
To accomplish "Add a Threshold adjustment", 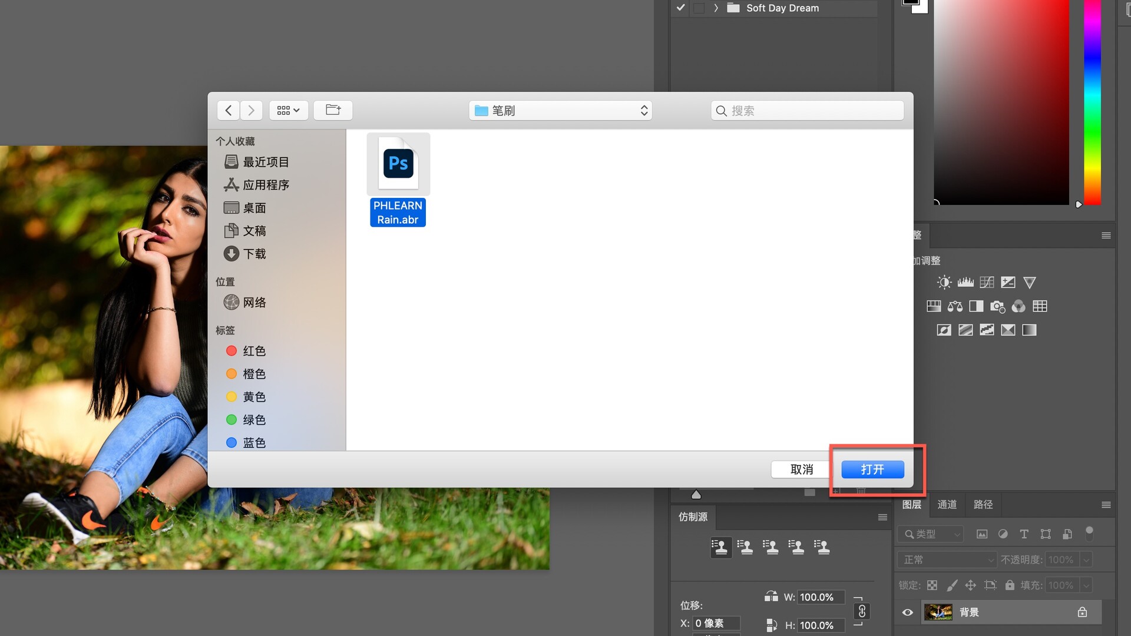I will click(987, 330).
